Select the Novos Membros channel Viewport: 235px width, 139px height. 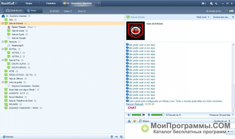[x=16, y=97]
